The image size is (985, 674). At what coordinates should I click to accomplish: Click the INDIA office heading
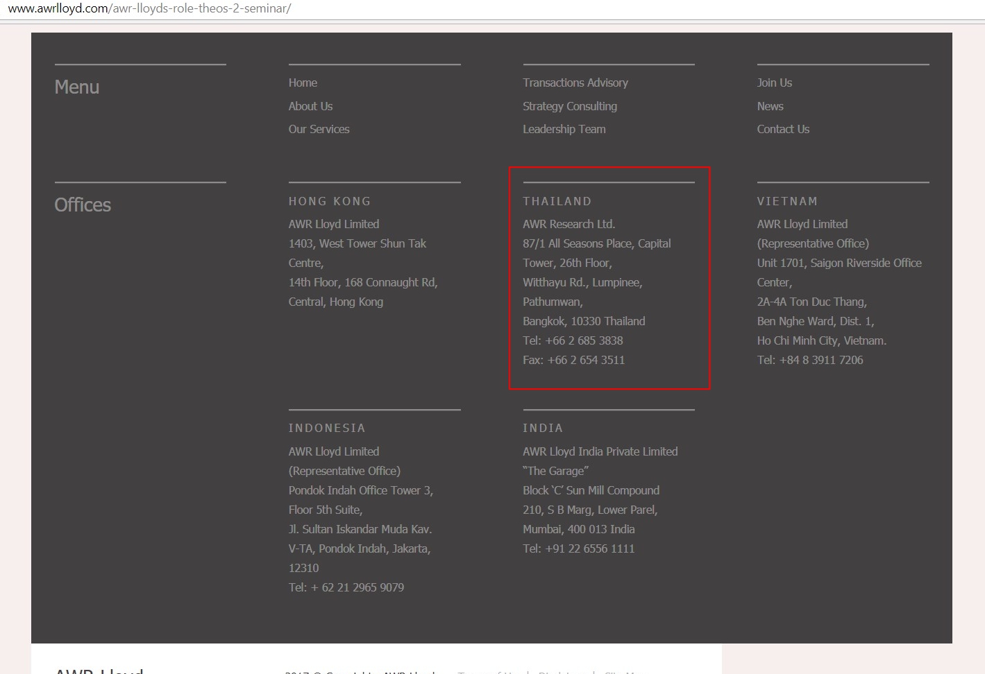pos(543,429)
